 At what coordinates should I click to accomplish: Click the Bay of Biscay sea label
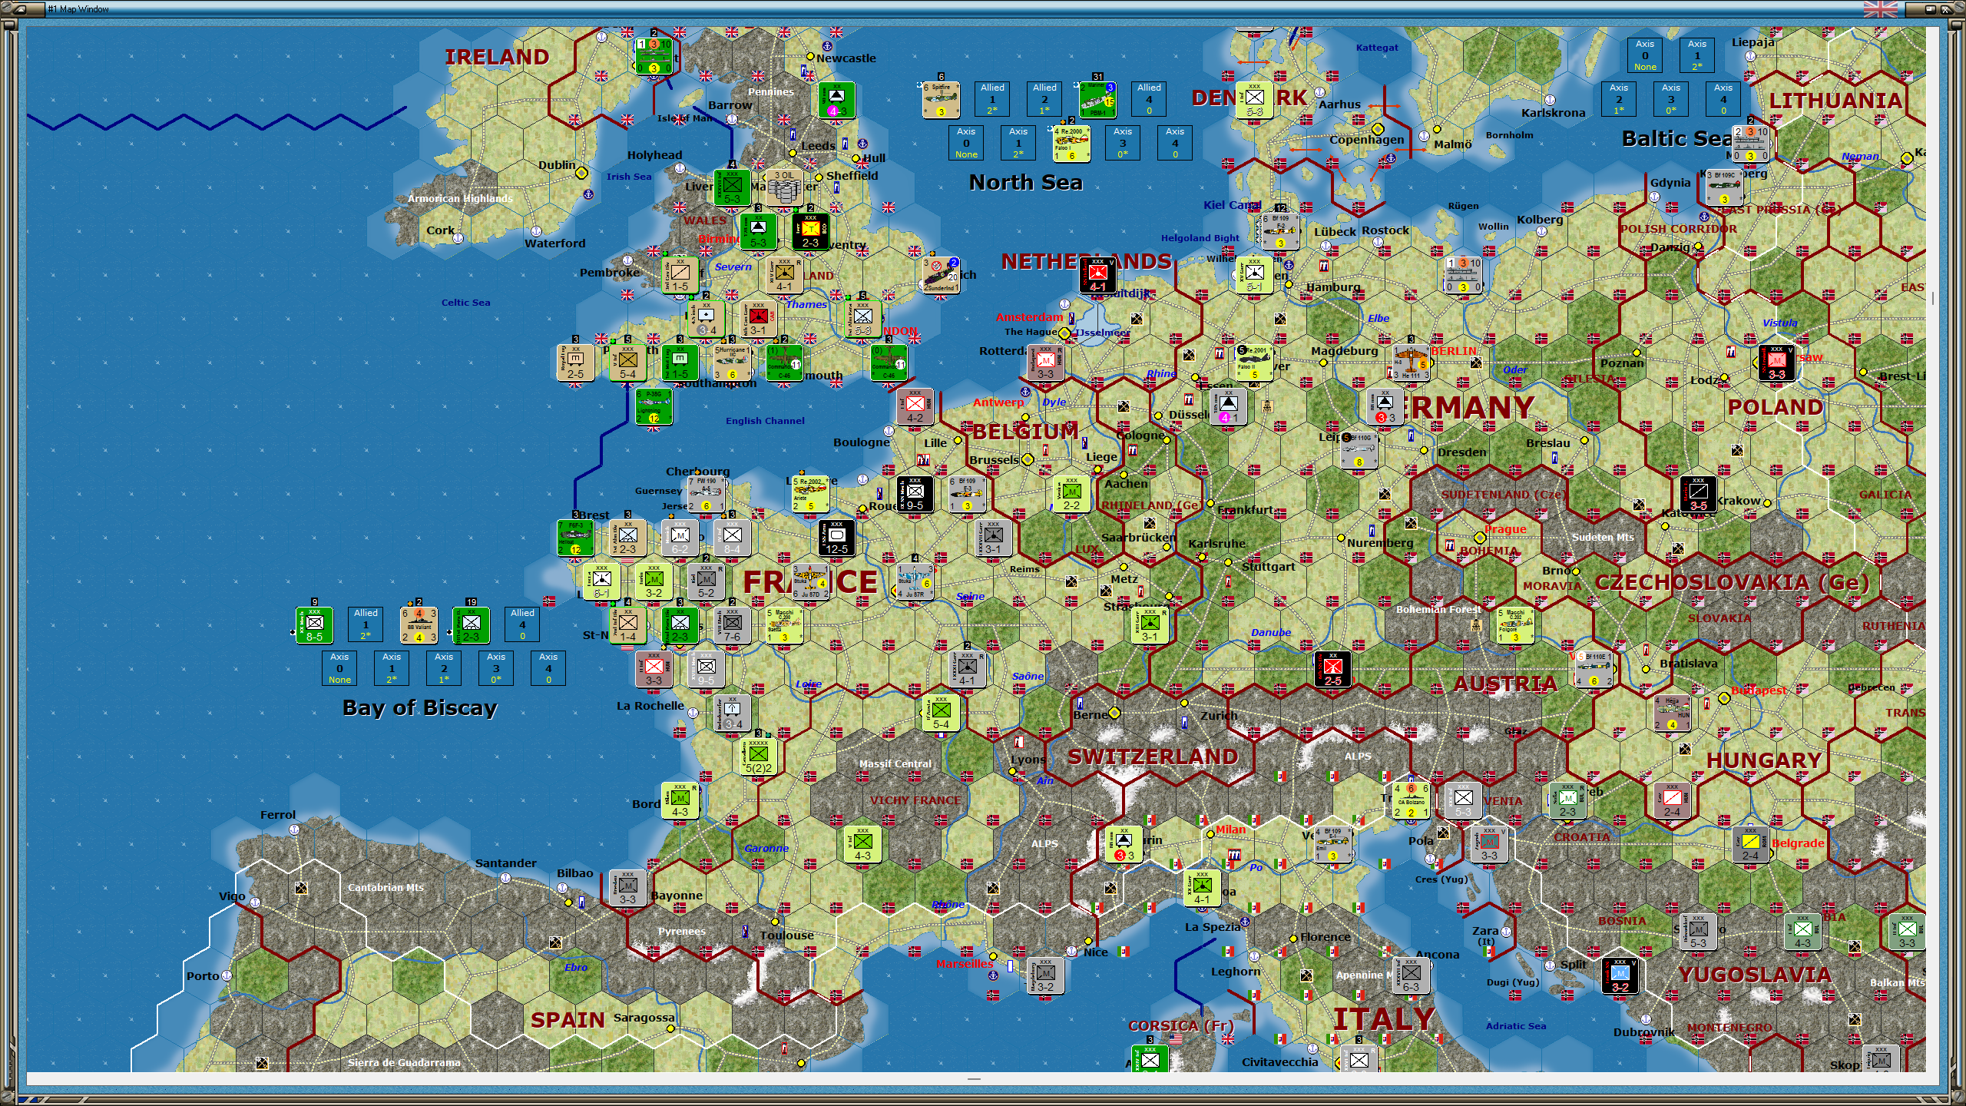point(420,708)
